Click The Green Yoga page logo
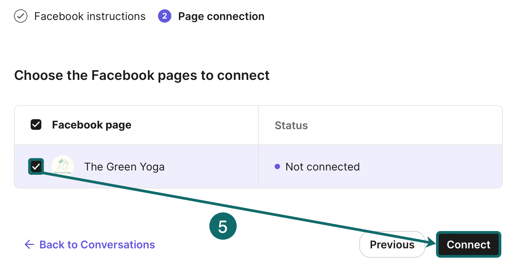This screenshot has width=518, height=267. [63, 166]
